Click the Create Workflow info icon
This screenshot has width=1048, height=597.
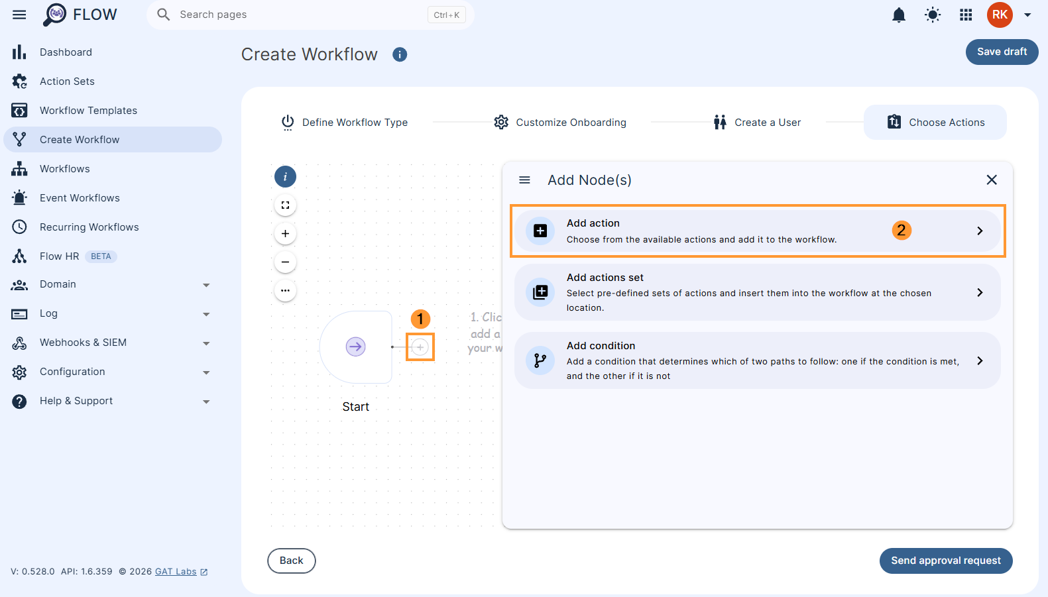pos(400,54)
